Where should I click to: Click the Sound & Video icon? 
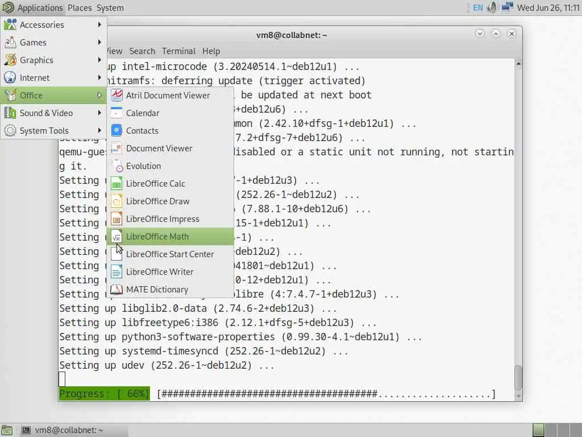tap(10, 113)
